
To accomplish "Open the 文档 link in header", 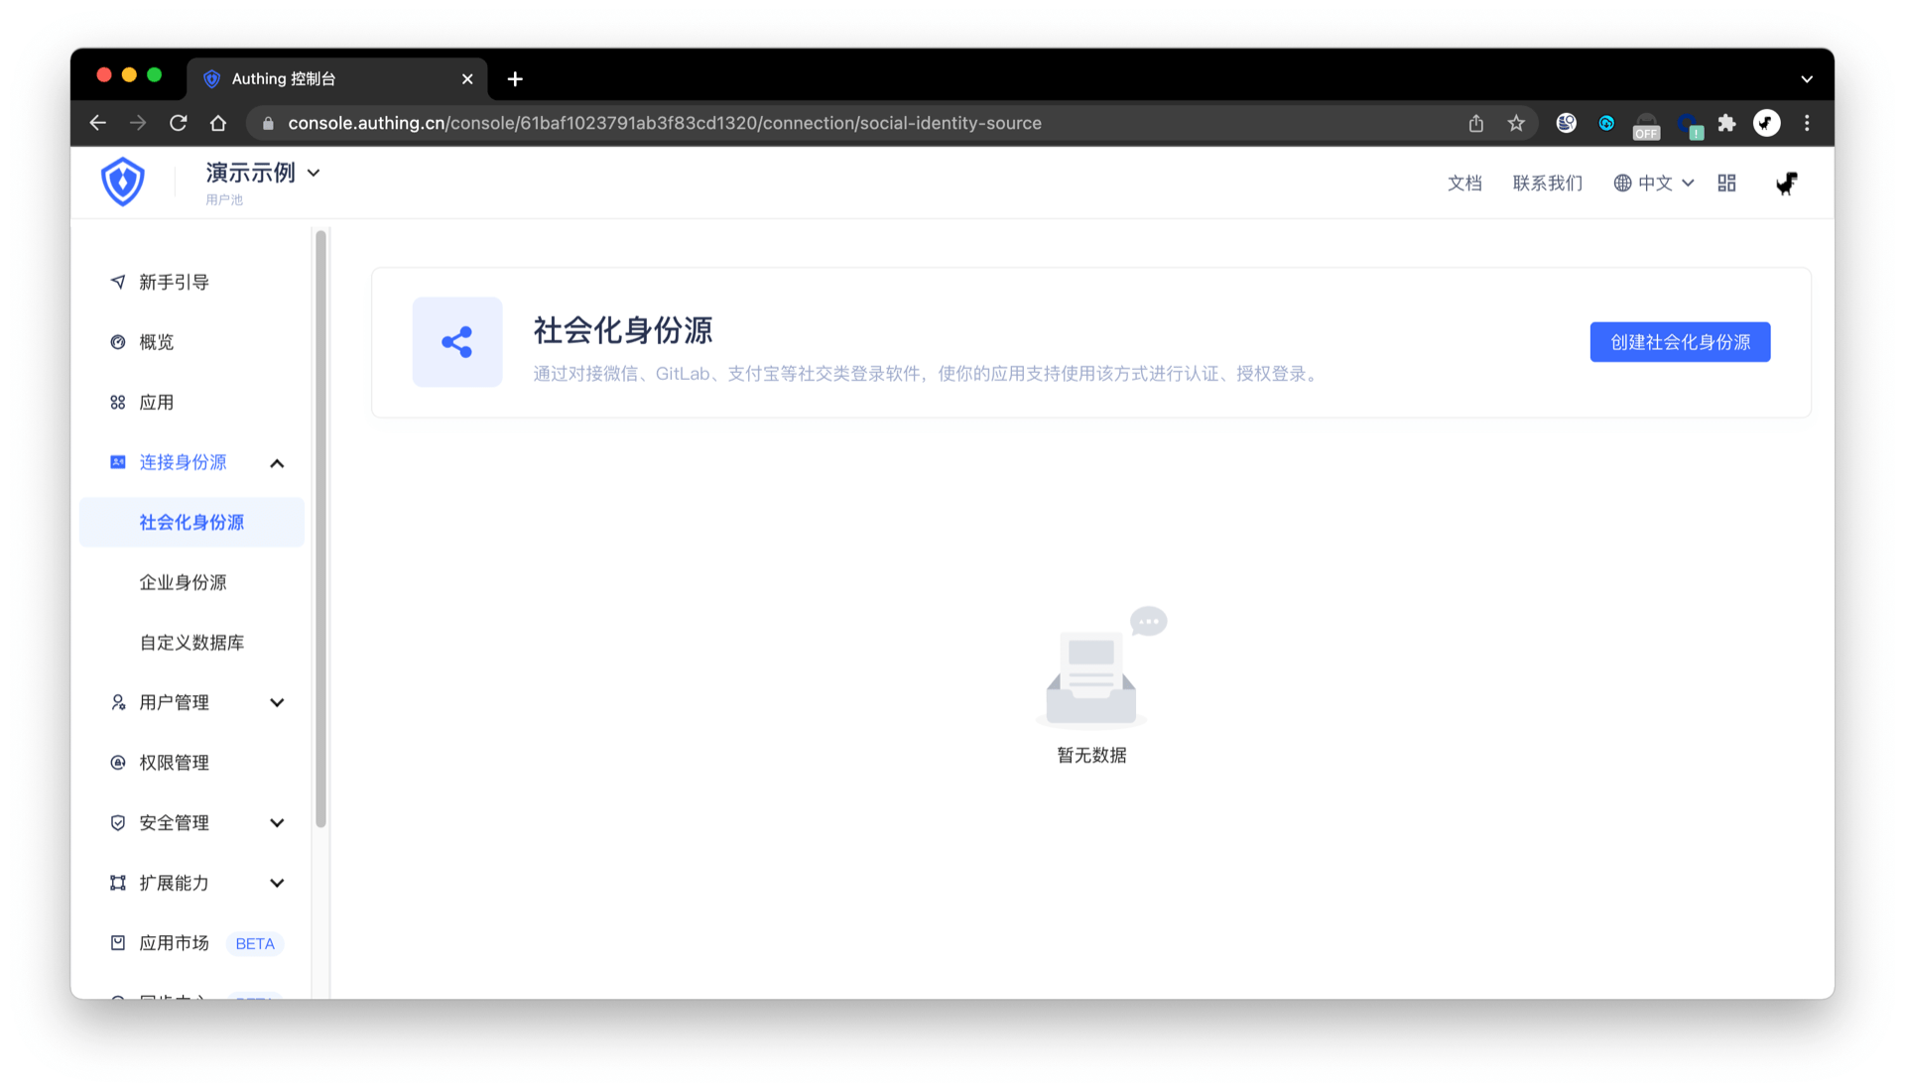I will (x=1464, y=182).
